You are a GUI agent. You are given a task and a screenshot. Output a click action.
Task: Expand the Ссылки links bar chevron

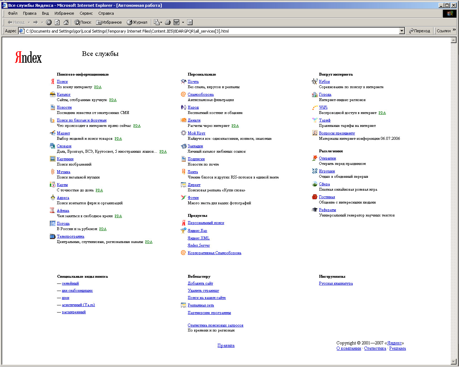pyautogui.click(x=454, y=30)
